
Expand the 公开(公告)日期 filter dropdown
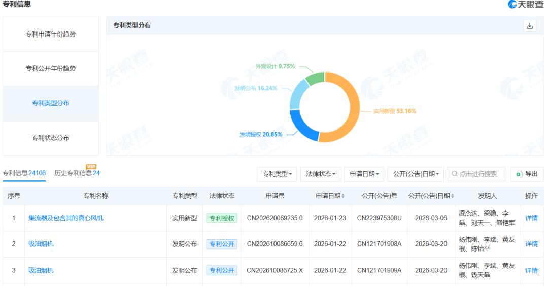tap(416, 174)
